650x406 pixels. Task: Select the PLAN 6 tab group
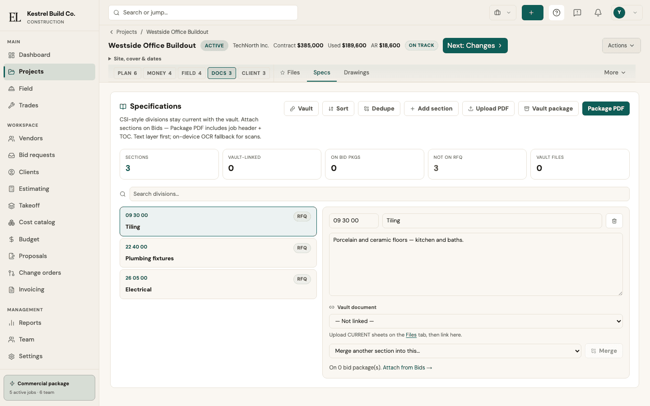(127, 73)
